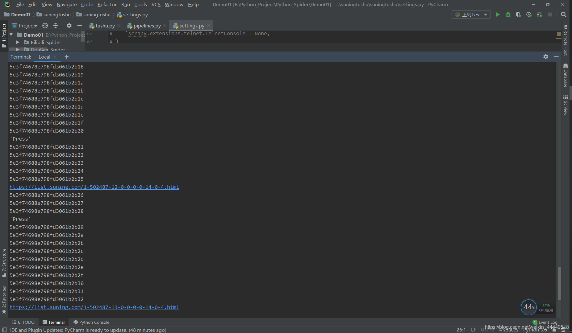Run the 正则Test configuration

point(498,14)
